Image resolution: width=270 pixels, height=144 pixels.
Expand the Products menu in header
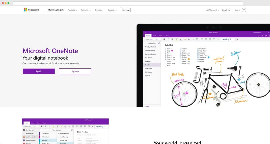(x=72, y=10)
